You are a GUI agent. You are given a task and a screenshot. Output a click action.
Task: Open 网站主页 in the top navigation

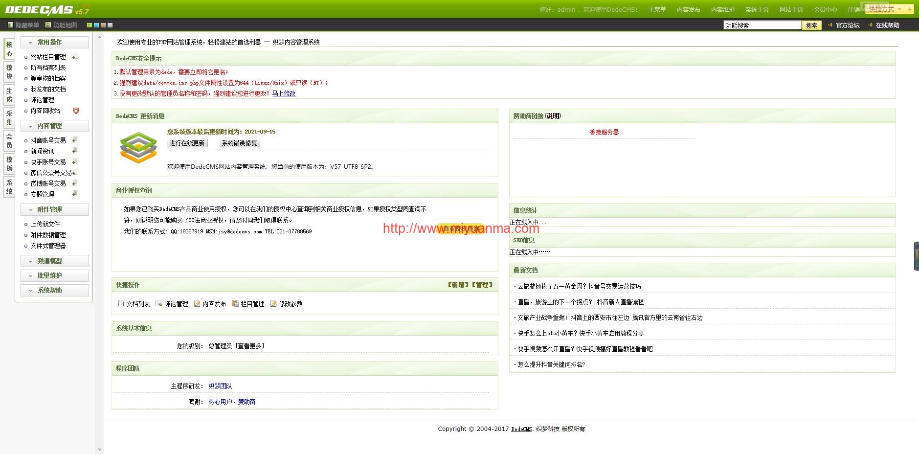coord(791,10)
